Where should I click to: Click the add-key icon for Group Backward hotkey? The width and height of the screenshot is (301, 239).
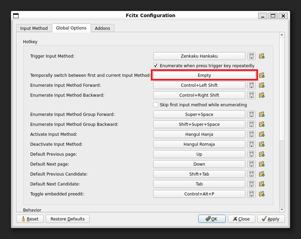tap(261, 124)
